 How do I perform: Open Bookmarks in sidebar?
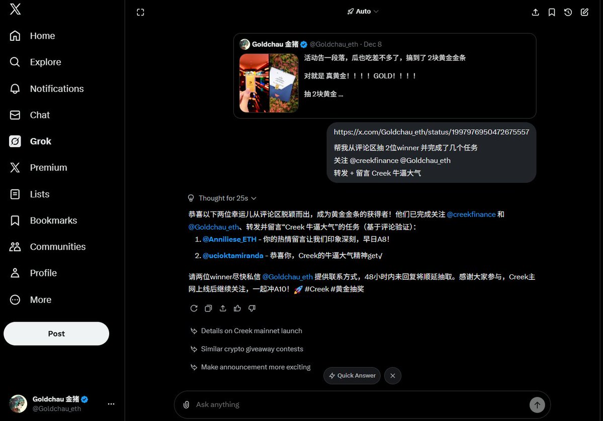[x=43, y=221]
